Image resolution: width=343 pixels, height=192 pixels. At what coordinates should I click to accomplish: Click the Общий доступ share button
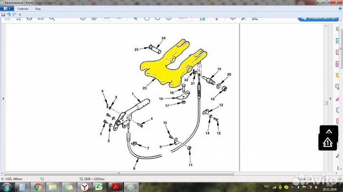pyautogui.click(x=316, y=18)
